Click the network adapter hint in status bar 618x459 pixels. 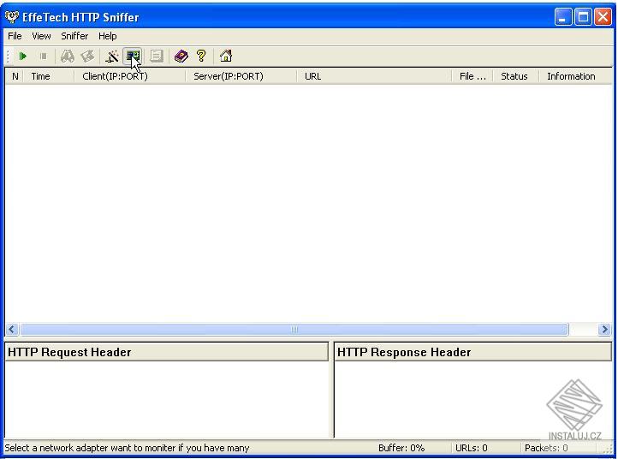[127, 448]
